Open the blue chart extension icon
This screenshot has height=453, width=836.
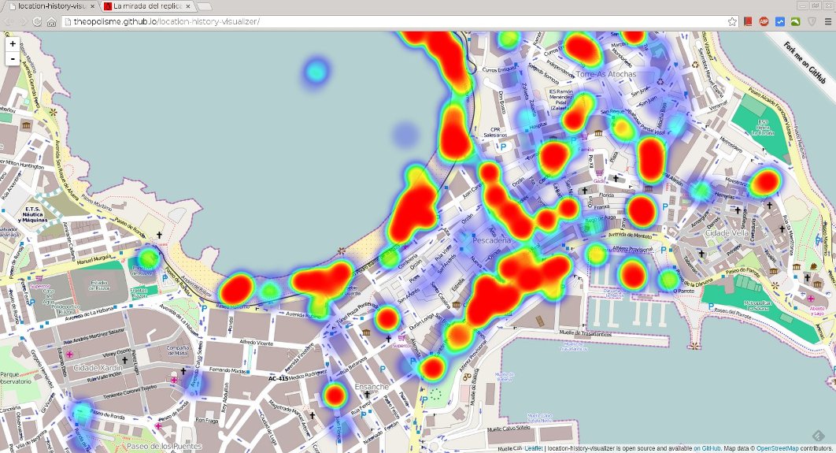[780, 21]
